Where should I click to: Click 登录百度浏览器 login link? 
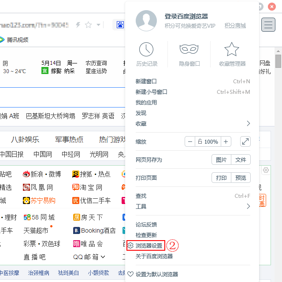click(186, 16)
